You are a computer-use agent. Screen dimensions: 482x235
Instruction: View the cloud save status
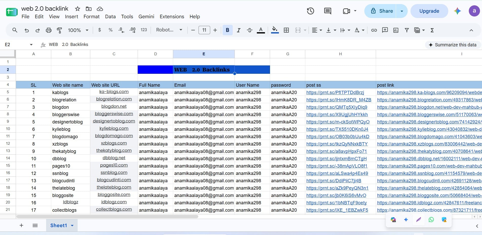click(x=100, y=9)
